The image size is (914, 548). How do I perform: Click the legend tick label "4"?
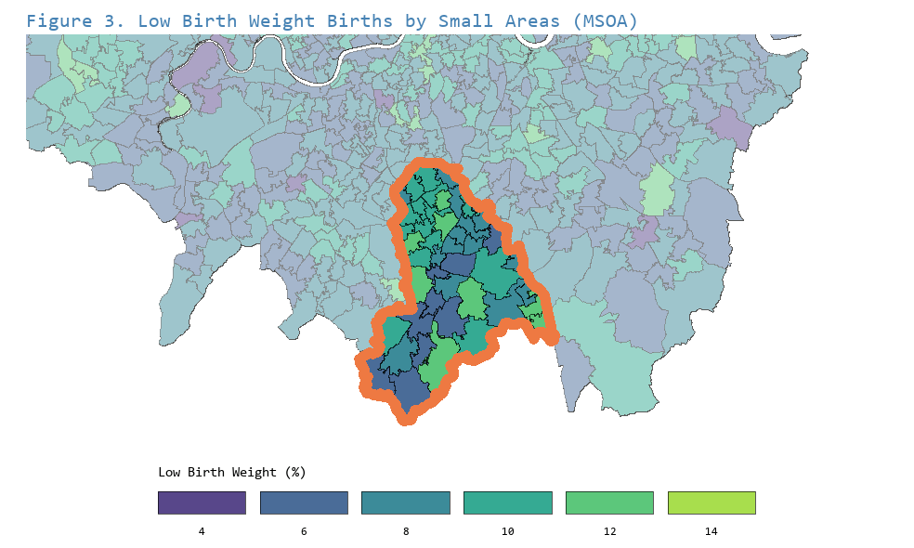[202, 531]
